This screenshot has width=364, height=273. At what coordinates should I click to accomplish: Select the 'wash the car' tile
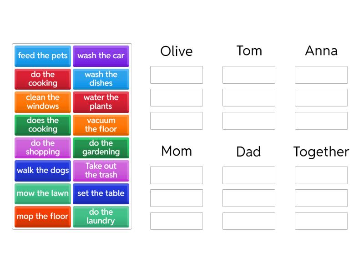[x=101, y=56]
